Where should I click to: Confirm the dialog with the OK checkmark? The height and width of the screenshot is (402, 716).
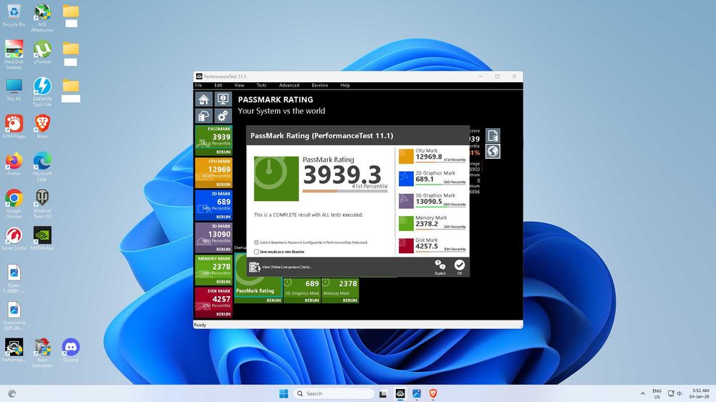coord(460,267)
